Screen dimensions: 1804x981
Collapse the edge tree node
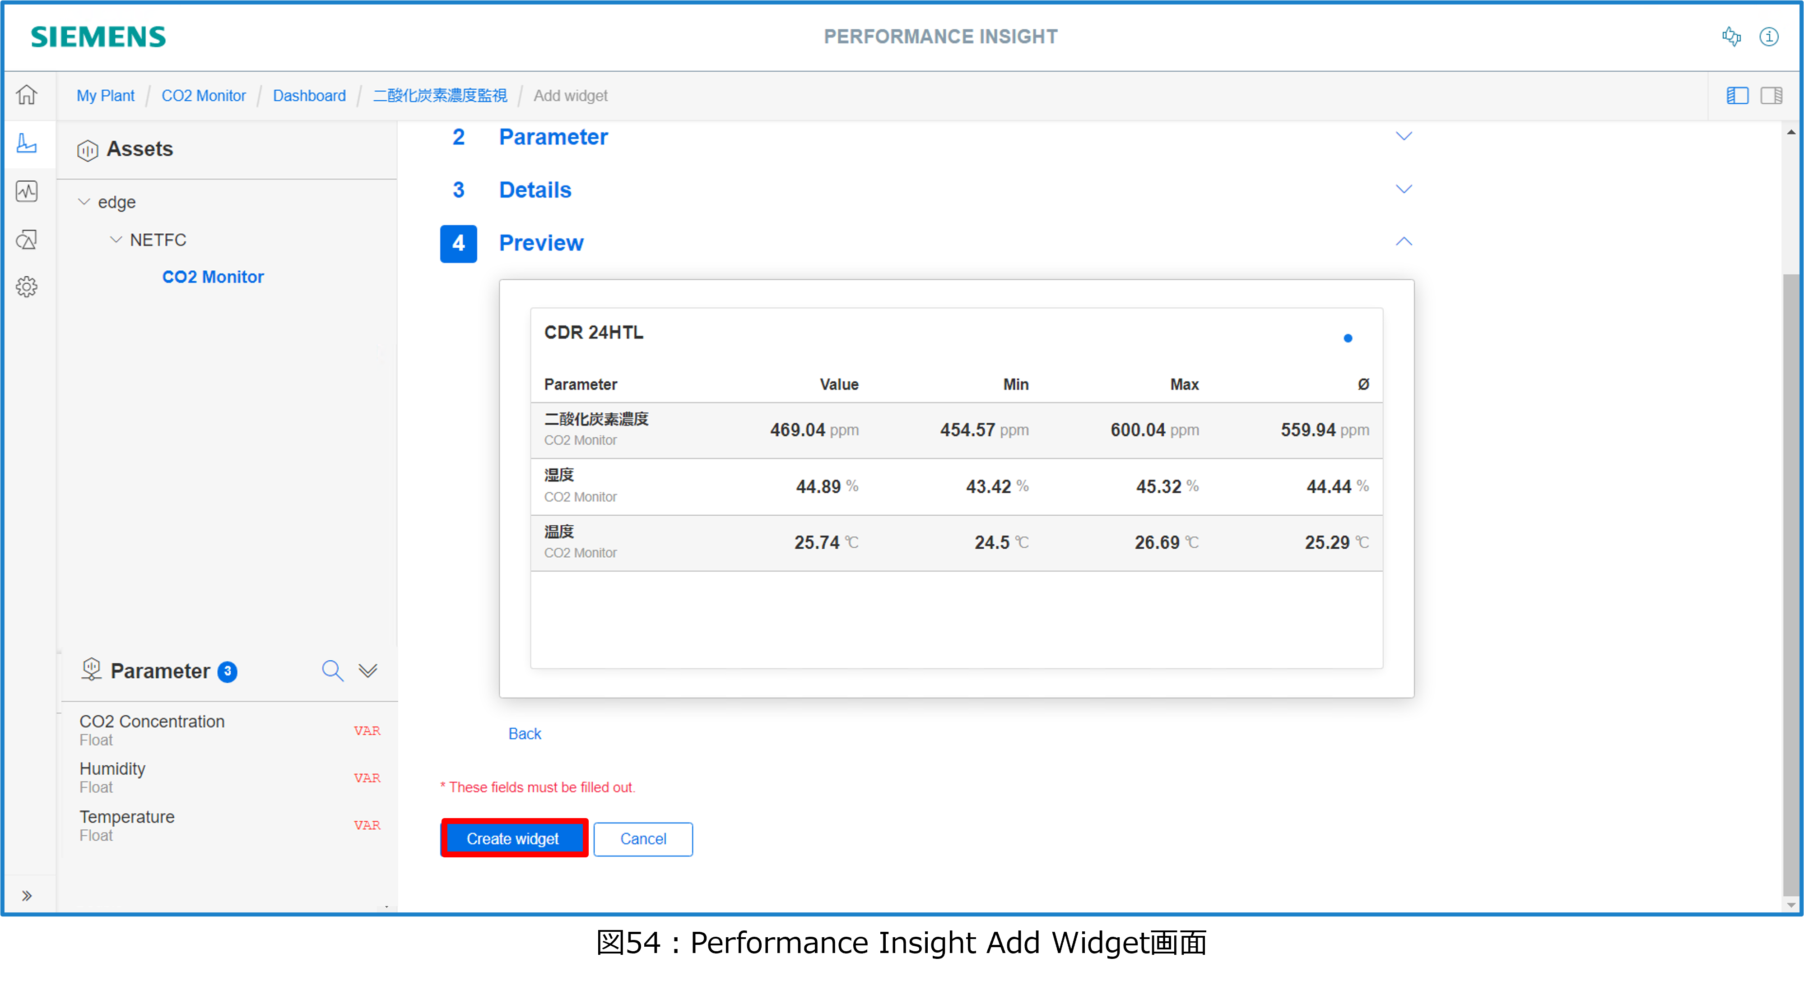click(x=84, y=202)
